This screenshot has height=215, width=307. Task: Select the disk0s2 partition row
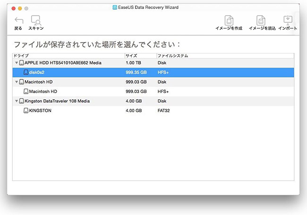coord(153,72)
